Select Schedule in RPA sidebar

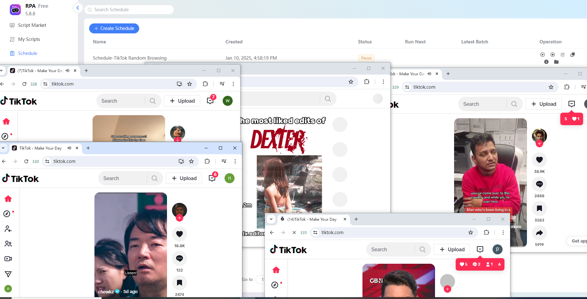point(28,53)
